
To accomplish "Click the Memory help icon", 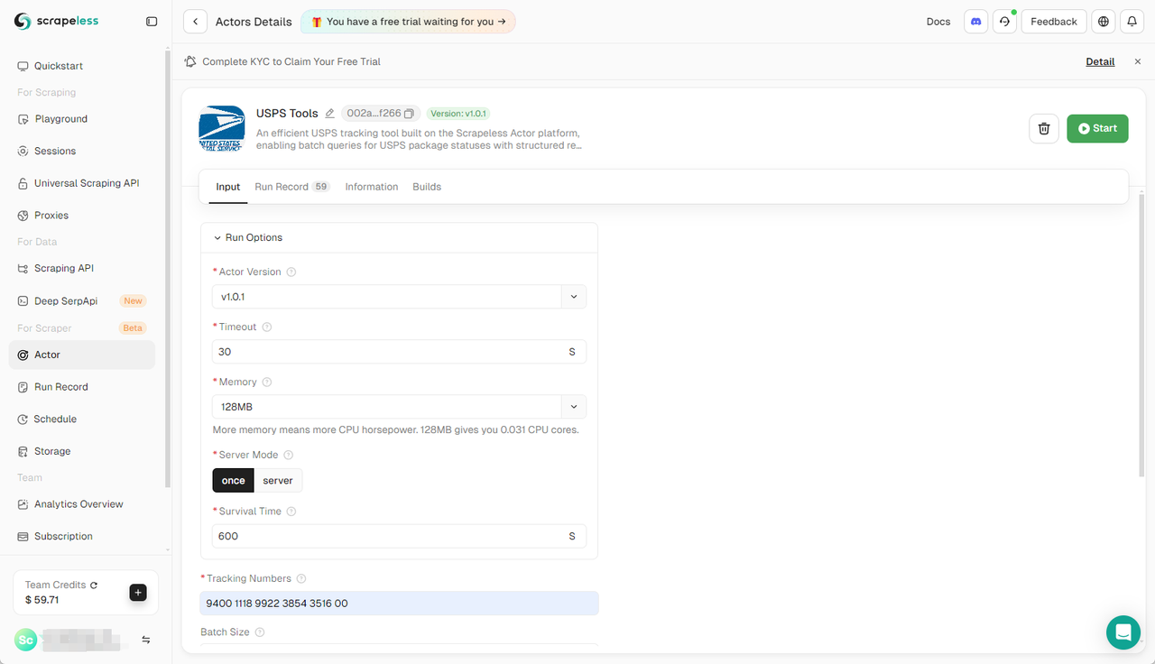I will [267, 383].
